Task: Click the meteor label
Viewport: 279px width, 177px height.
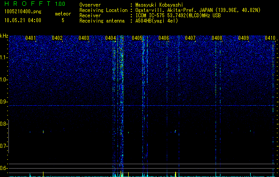Action: 63,14
